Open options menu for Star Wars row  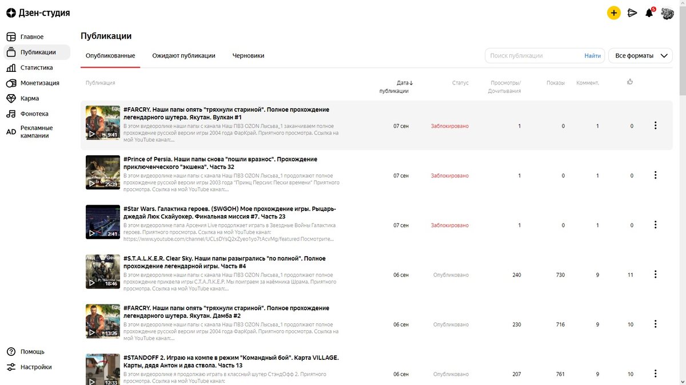[x=655, y=225]
